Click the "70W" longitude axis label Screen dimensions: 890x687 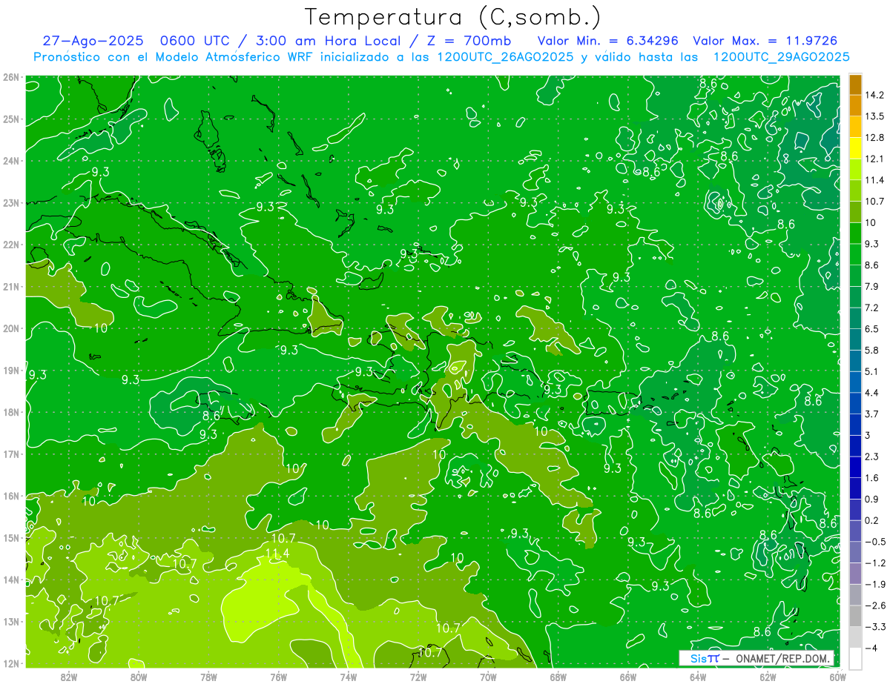(488, 677)
